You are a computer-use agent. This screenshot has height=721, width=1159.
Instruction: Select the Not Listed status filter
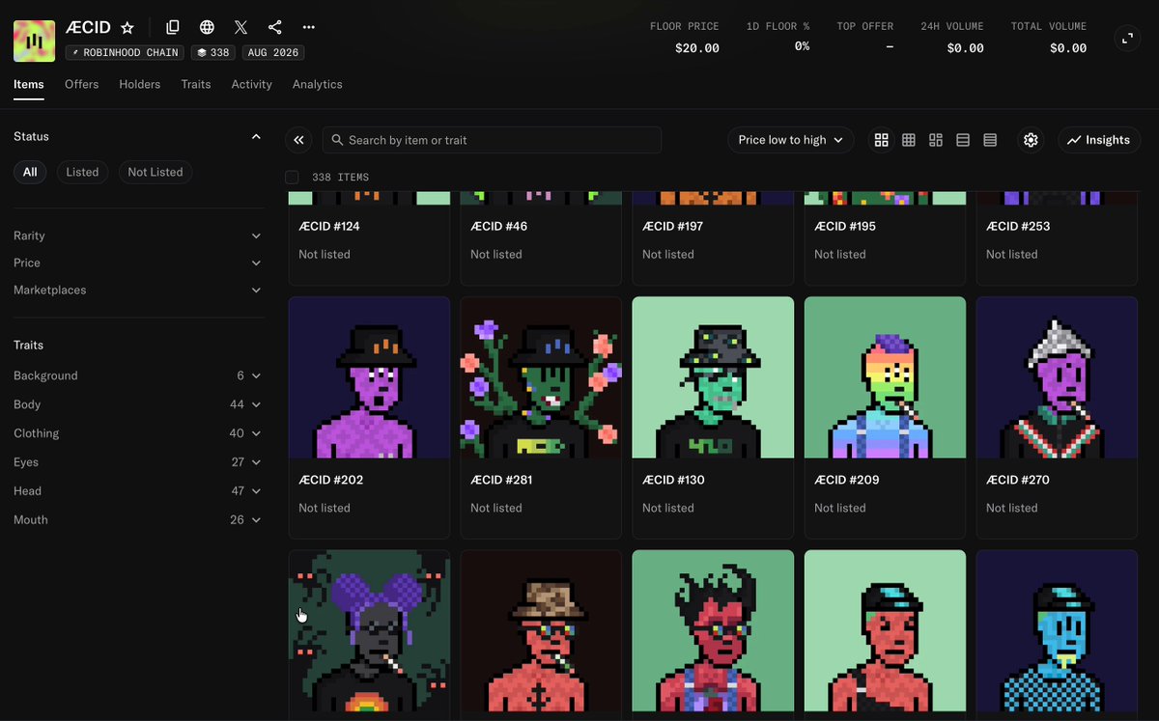[155, 172]
